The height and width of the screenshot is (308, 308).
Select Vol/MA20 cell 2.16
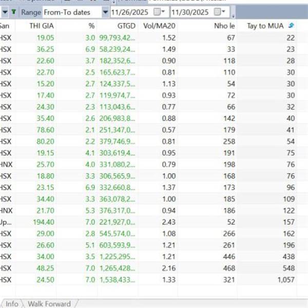(x=169, y=268)
